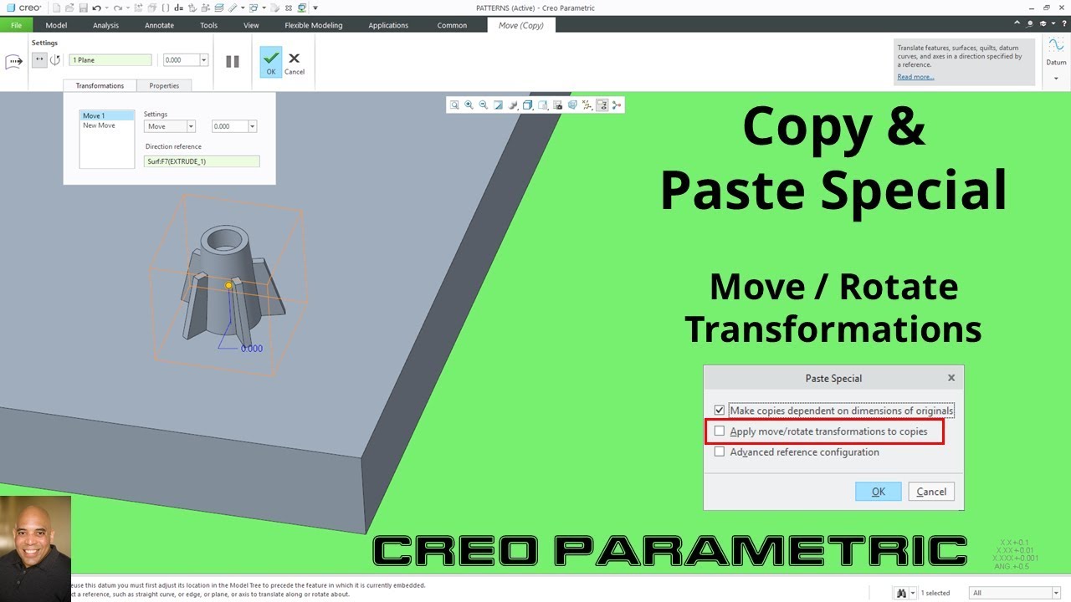Click the Save icon in quick access toolbar
Screen dimensions: 1071x602
click(x=83, y=8)
